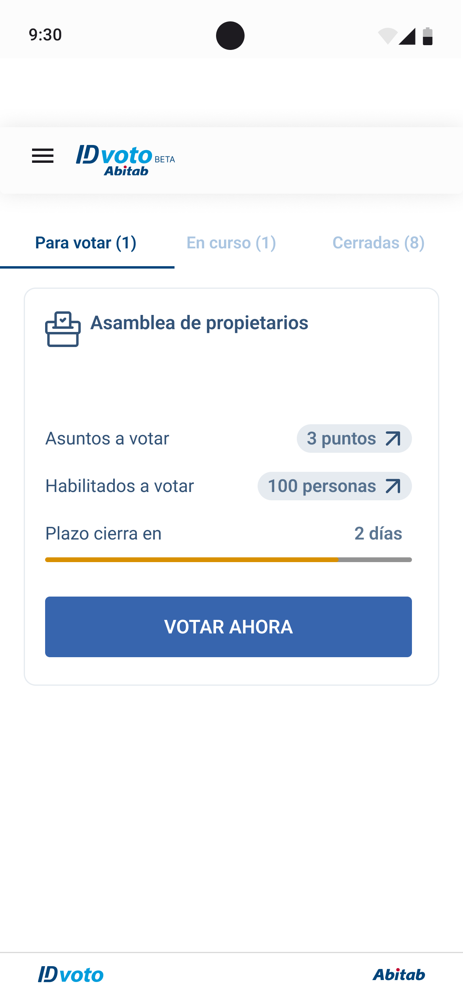Open the En curso (1) tab
The height and width of the screenshot is (1003, 463).
coord(231,243)
